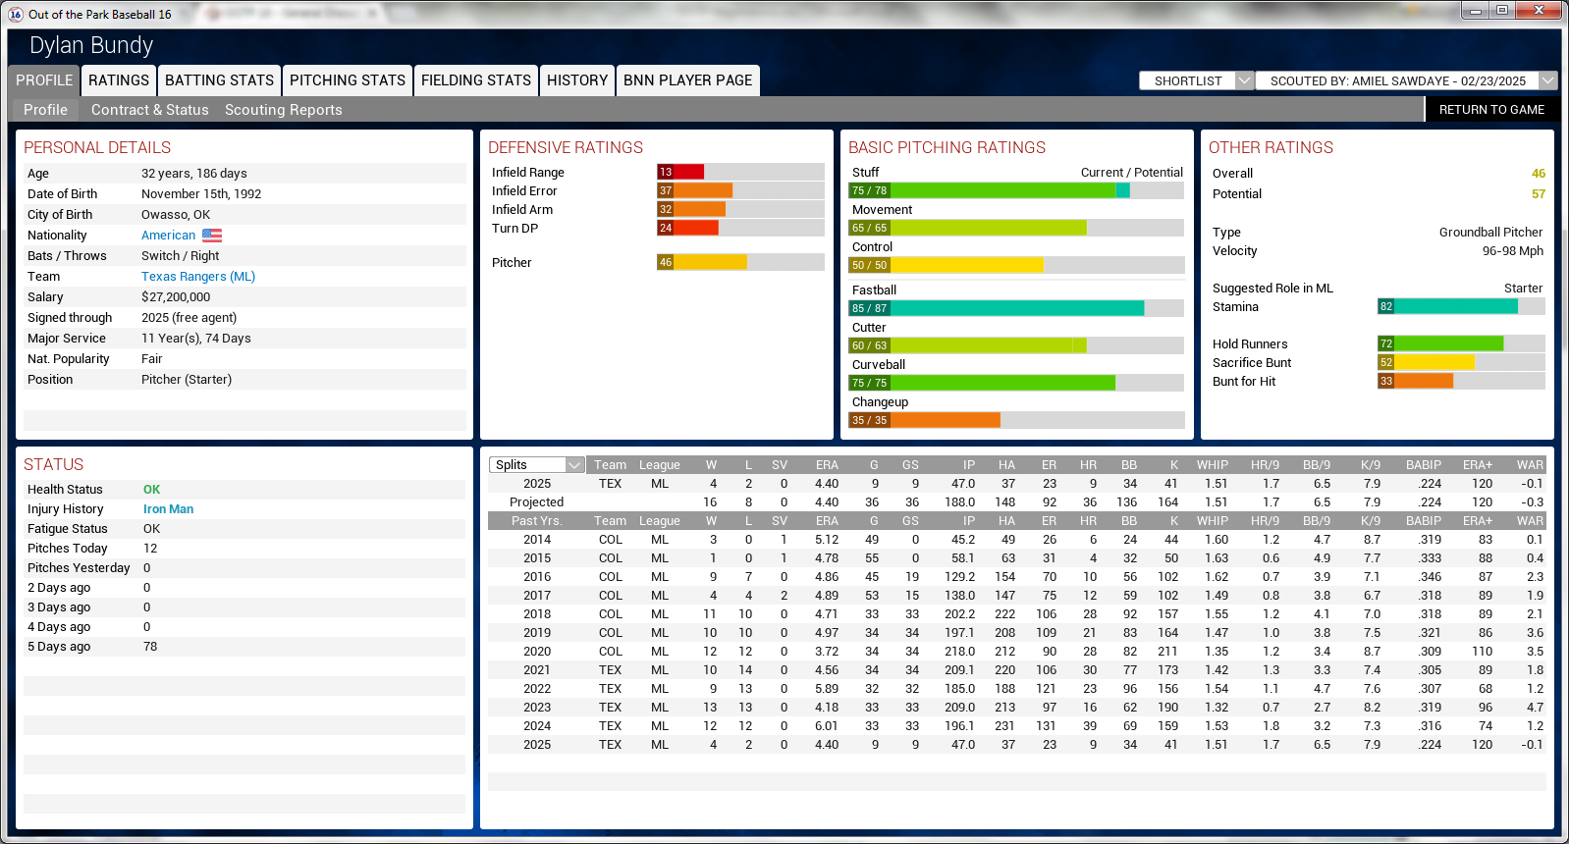Click the American flag icon next to Nationality
Image resolution: width=1569 pixels, height=844 pixels.
(x=212, y=236)
